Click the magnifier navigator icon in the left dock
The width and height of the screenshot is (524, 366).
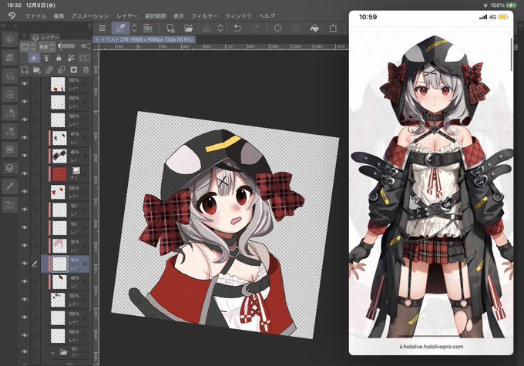pyautogui.click(x=10, y=95)
